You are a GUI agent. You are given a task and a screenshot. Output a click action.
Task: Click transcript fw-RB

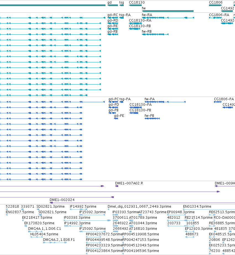point(147,32)
